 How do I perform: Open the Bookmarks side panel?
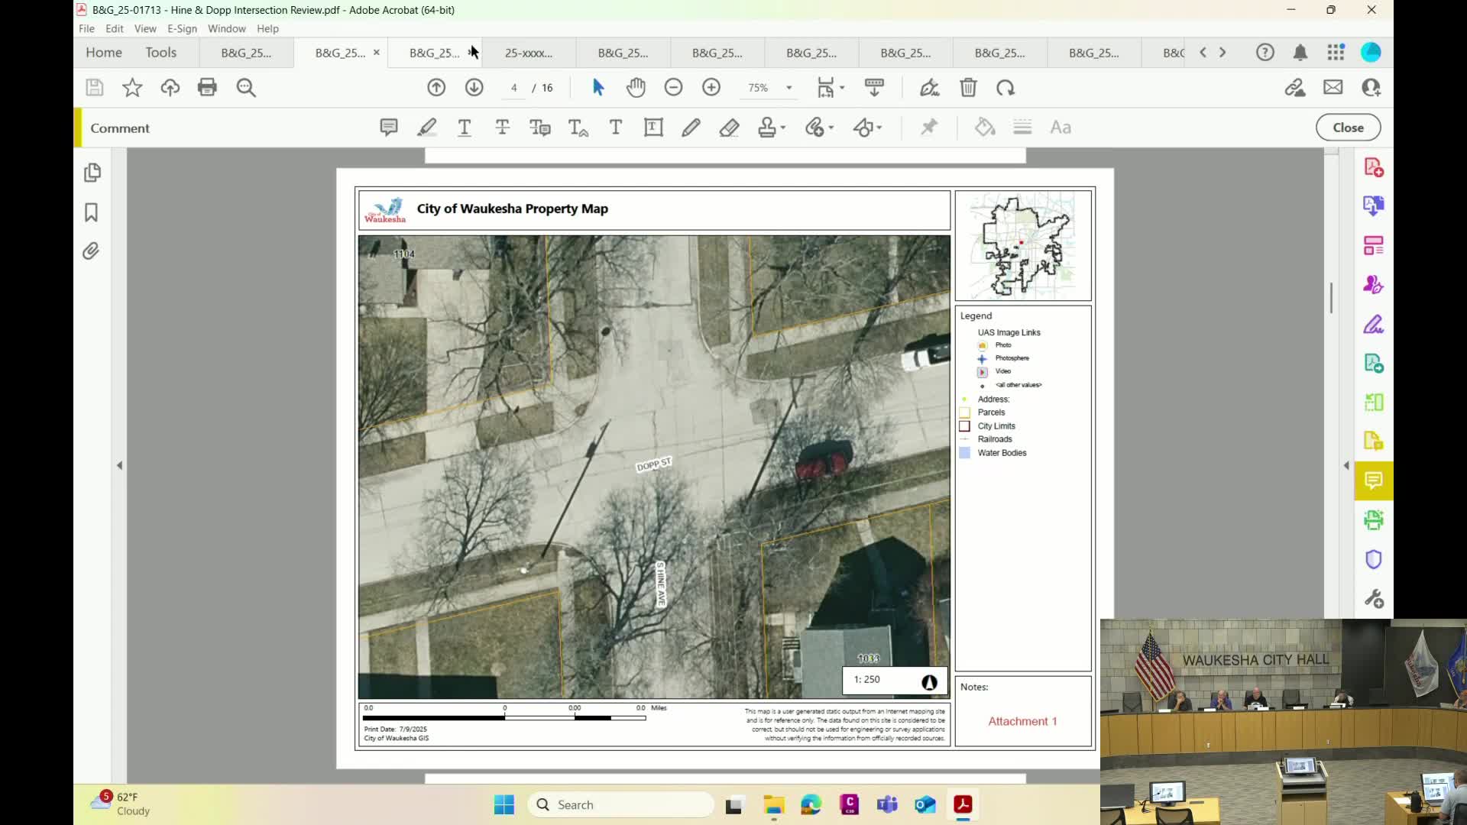point(92,212)
